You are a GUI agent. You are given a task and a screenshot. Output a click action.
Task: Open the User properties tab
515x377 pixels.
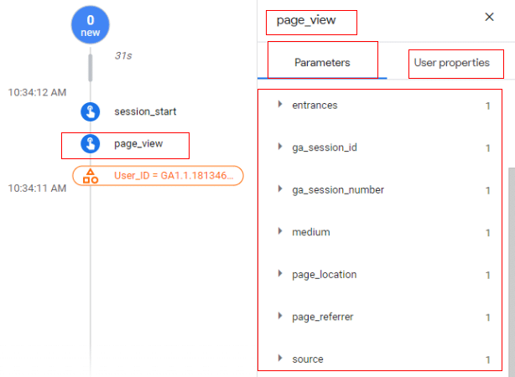(451, 63)
